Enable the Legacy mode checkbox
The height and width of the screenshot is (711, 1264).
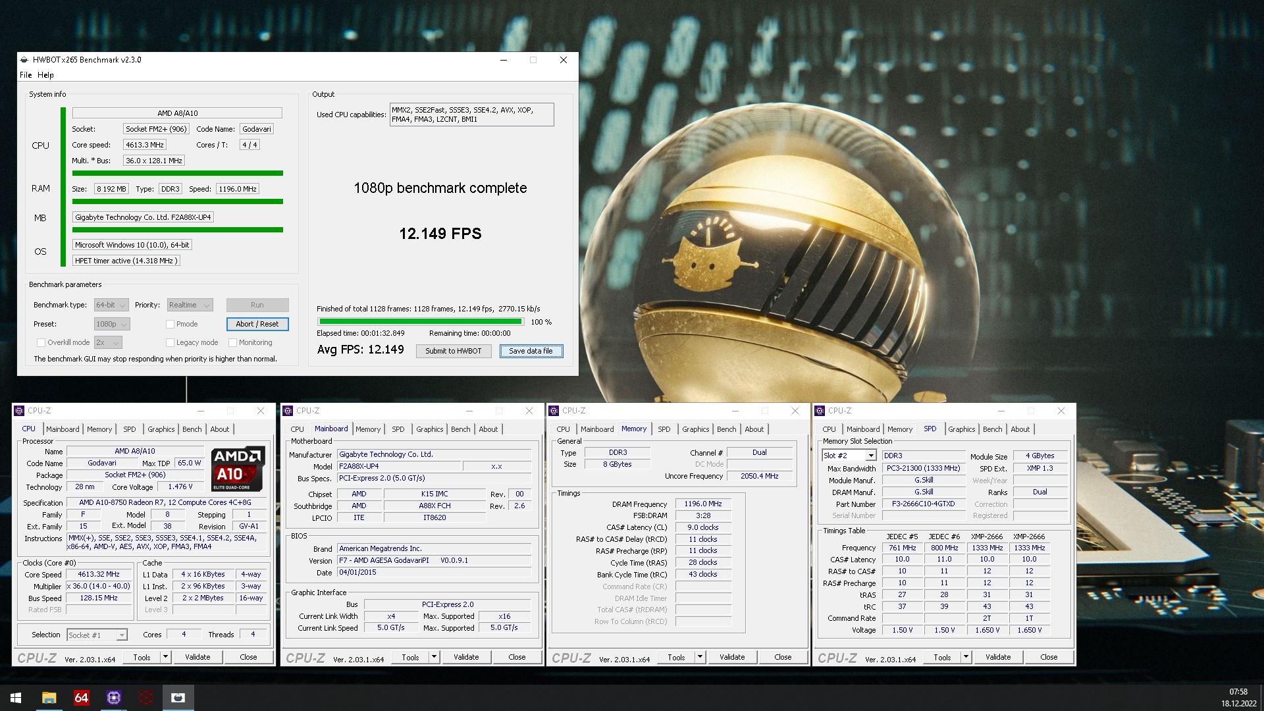click(x=170, y=342)
